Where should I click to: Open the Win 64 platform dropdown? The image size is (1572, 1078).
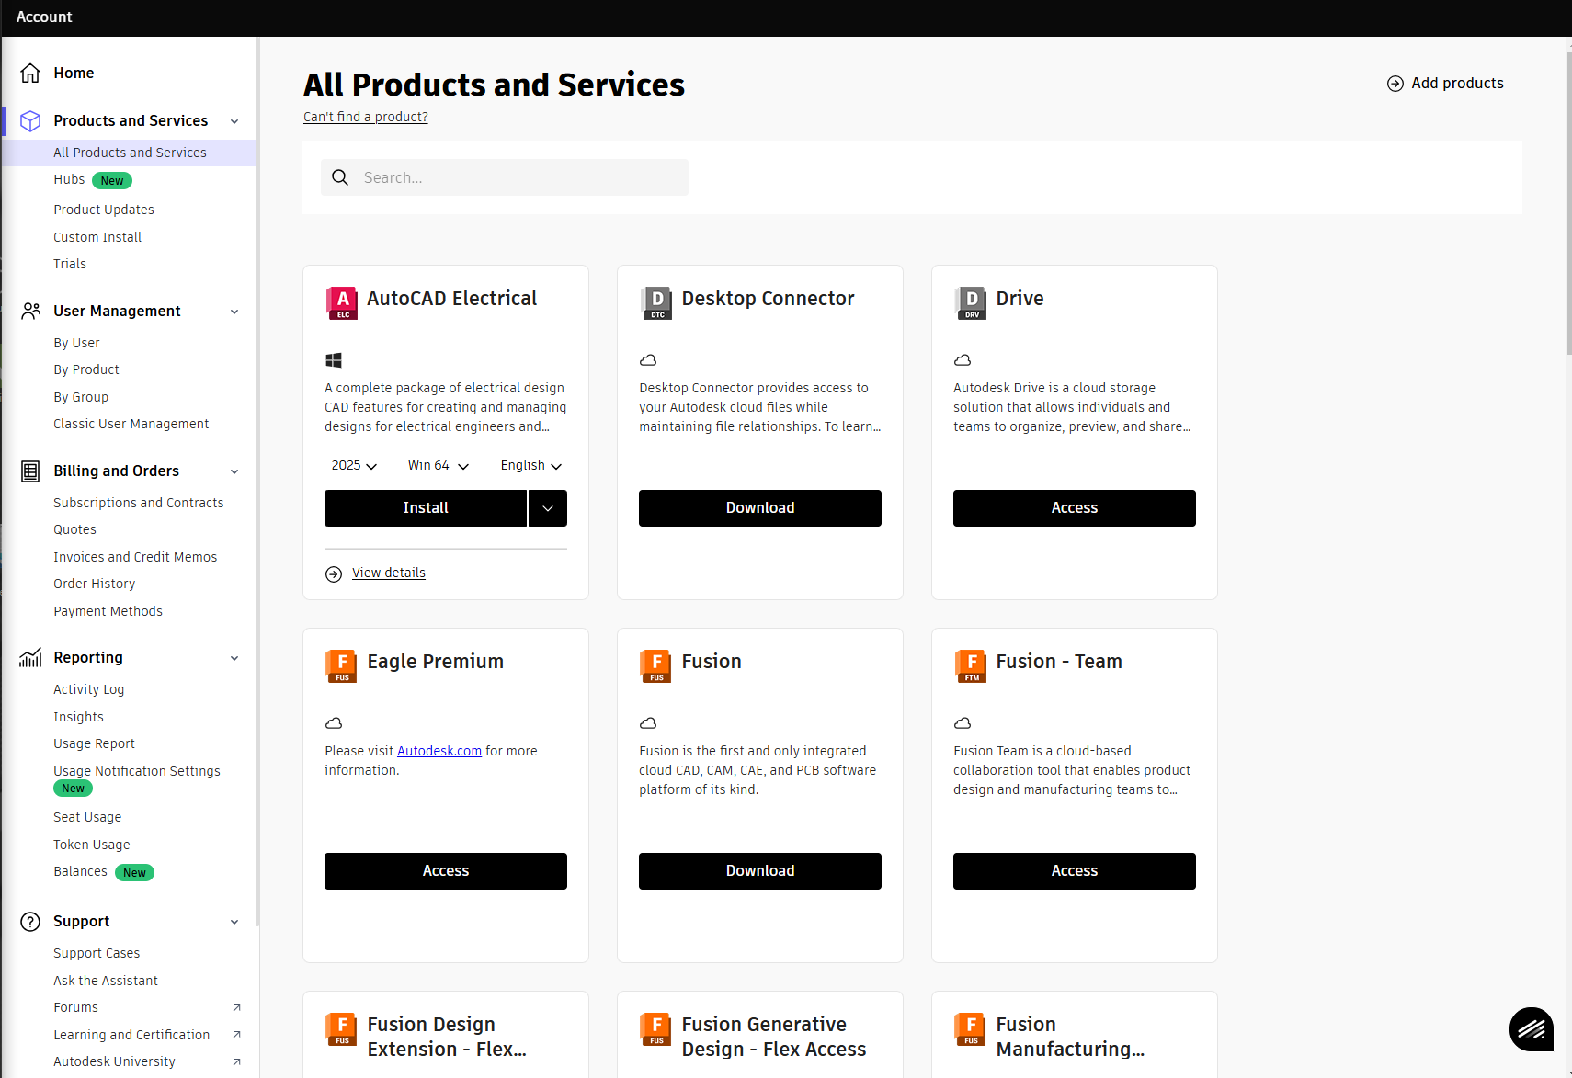[439, 466]
